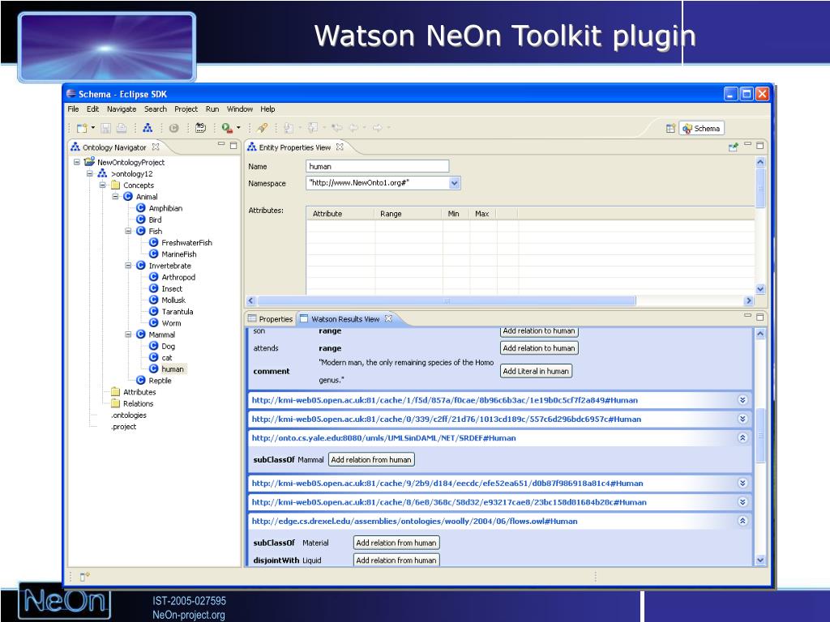Viewport: 830px width, 622px height.
Task: Collapse the Fish concept node
Action: pos(128,231)
